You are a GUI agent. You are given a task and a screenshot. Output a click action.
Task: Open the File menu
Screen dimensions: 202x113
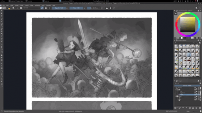point(3,5)
